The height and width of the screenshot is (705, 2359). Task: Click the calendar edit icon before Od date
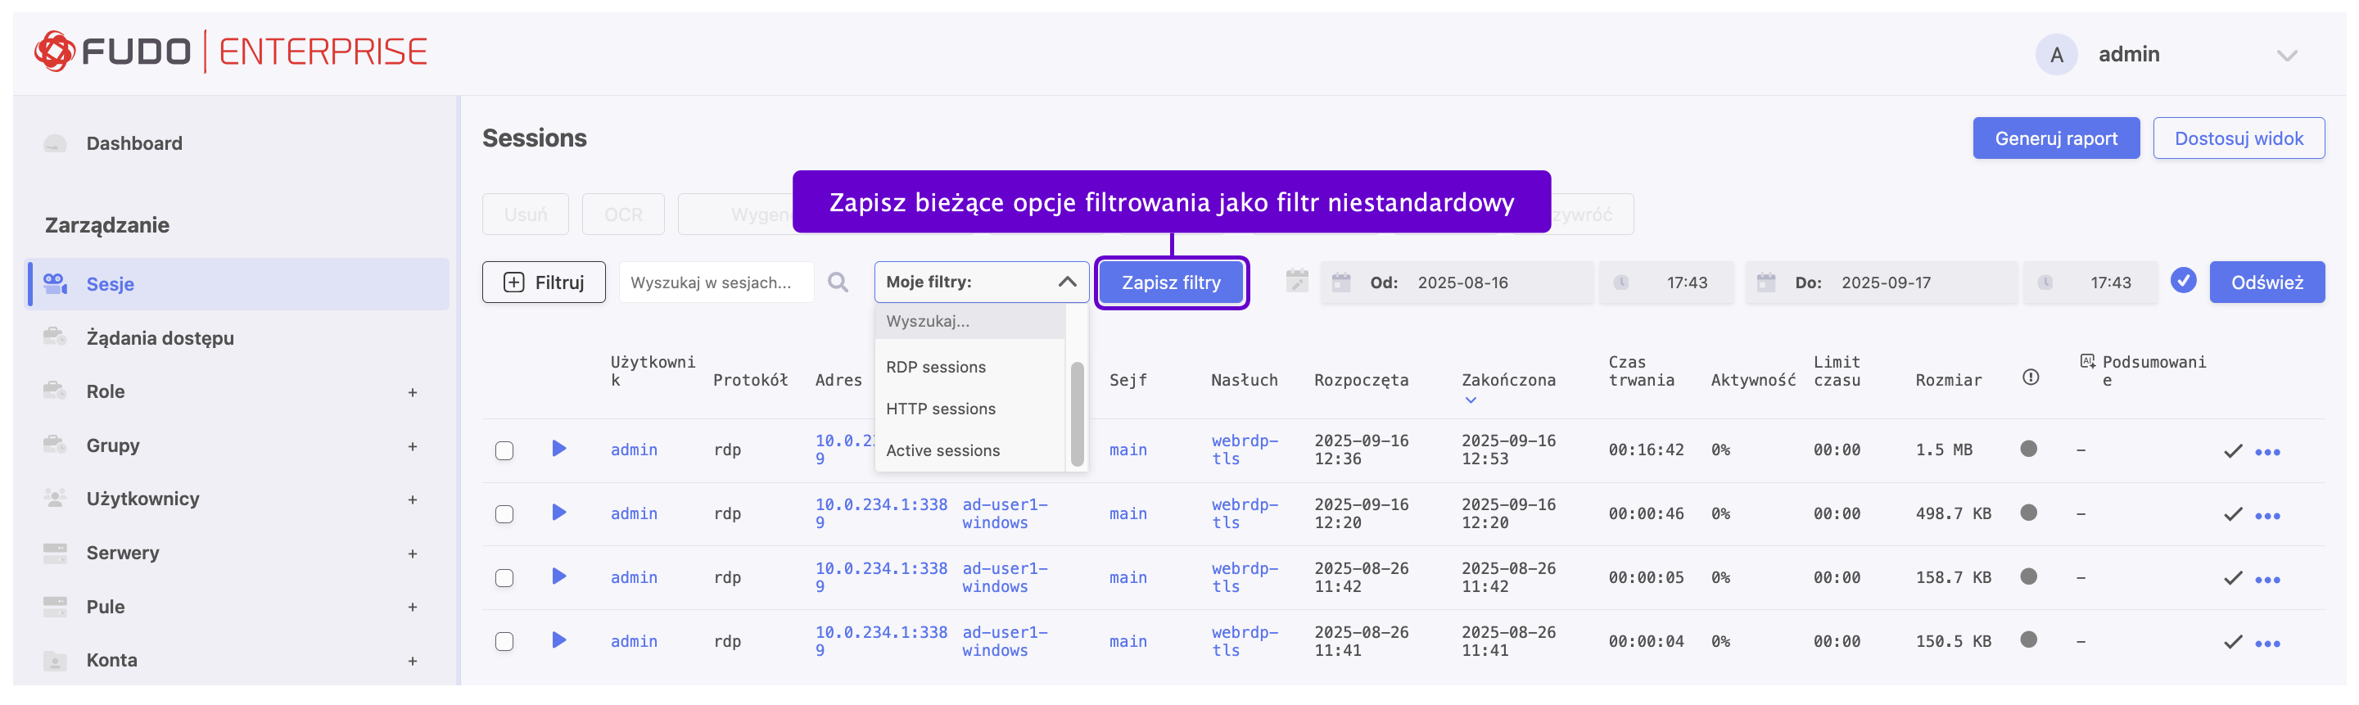pos(1297,281)
